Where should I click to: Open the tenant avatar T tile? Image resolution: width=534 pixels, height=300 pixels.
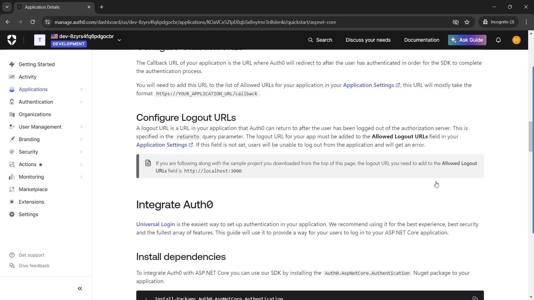40,40
